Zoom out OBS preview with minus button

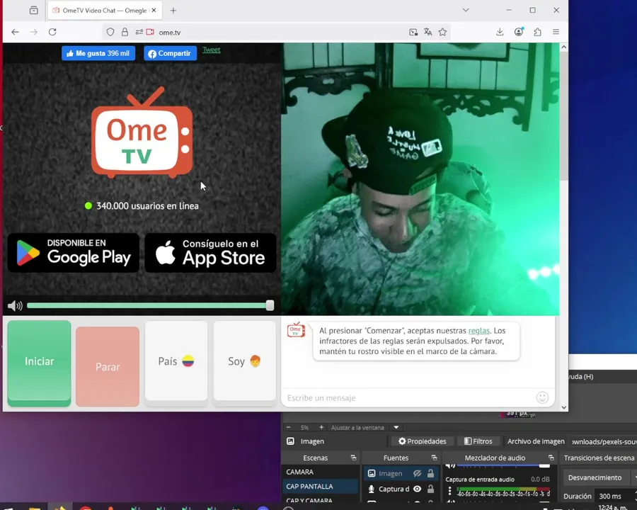click(289, 427)
